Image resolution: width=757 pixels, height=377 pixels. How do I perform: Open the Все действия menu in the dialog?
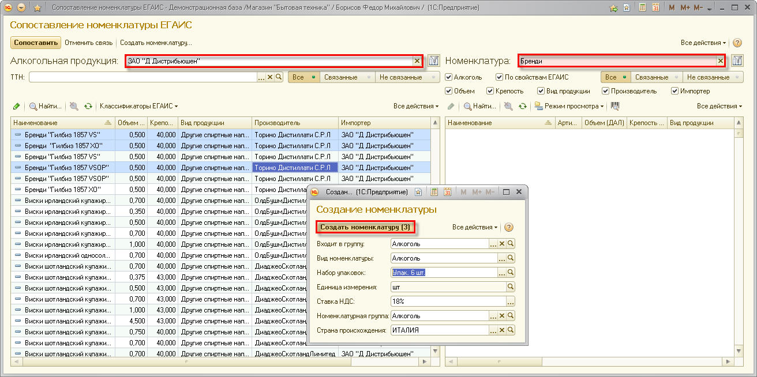(475, 227)
